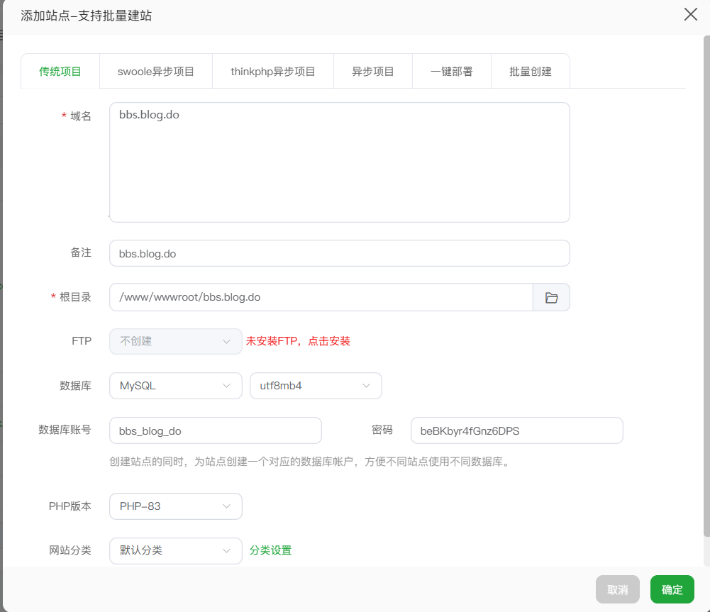Screen dimensions: 710x612
Task: Click the 数据库账号 input field
Action: (x=216, y=430)
